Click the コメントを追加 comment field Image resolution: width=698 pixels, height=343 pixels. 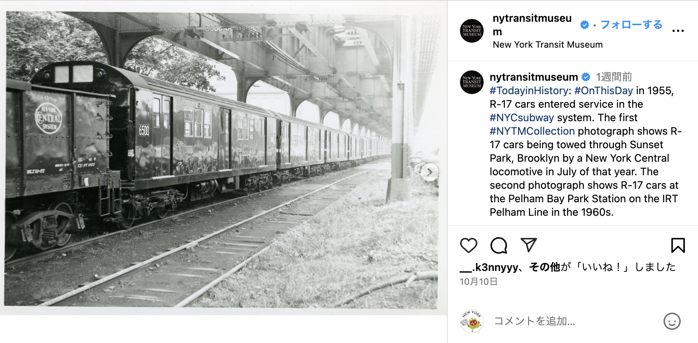(x=574, y=321)
